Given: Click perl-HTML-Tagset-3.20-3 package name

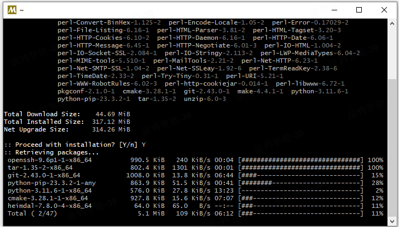Looking at the screenshot, I should pyautogui.click(x=297, y=30).
